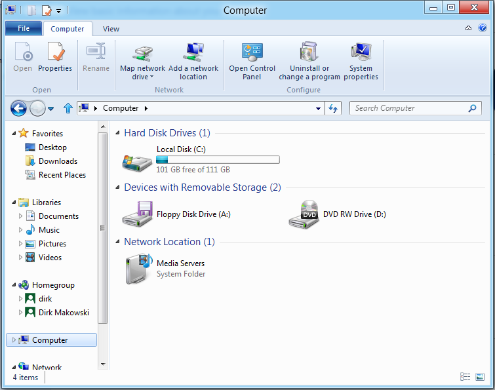Click the quick access New Folder icon

point(32,10)
